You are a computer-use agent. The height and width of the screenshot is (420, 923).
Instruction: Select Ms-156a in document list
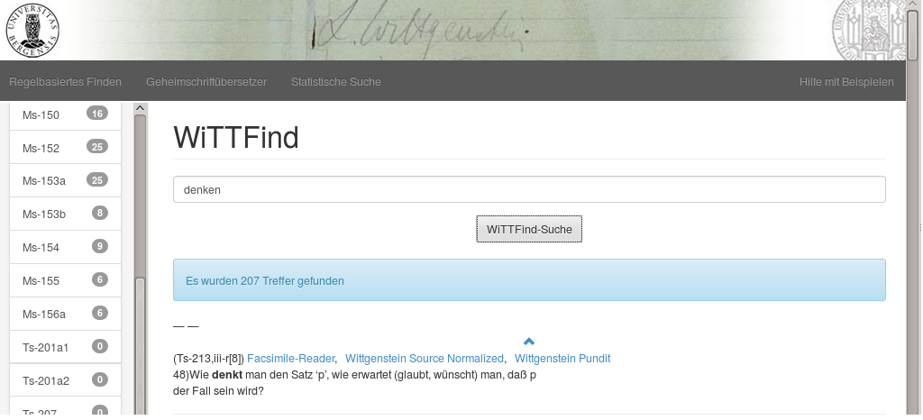[65, 314]
